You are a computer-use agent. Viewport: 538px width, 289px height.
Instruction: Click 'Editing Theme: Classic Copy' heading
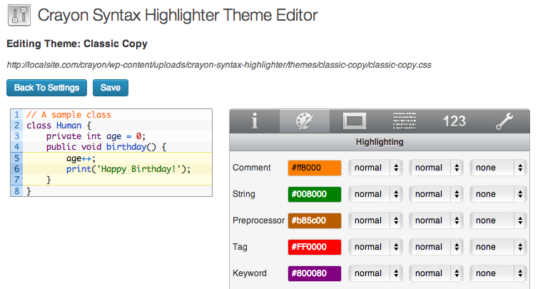tap(77, 44)
